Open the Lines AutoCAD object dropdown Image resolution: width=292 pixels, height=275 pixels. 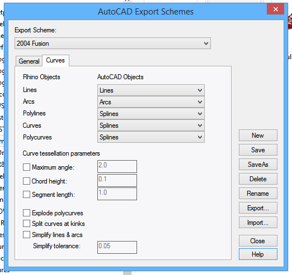[151, 90]
